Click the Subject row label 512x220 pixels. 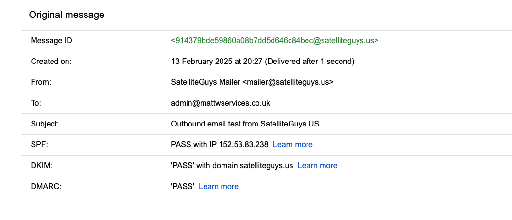point(45,124)
